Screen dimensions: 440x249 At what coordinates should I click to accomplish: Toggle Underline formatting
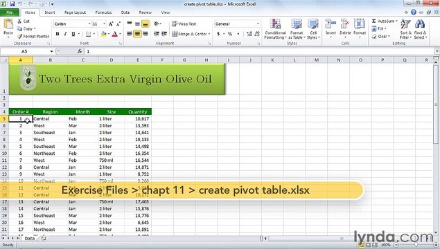point(73,34)
